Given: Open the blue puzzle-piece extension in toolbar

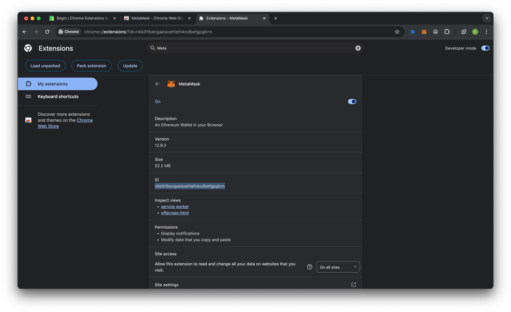Looking at the screenshot, I should 413,32.
